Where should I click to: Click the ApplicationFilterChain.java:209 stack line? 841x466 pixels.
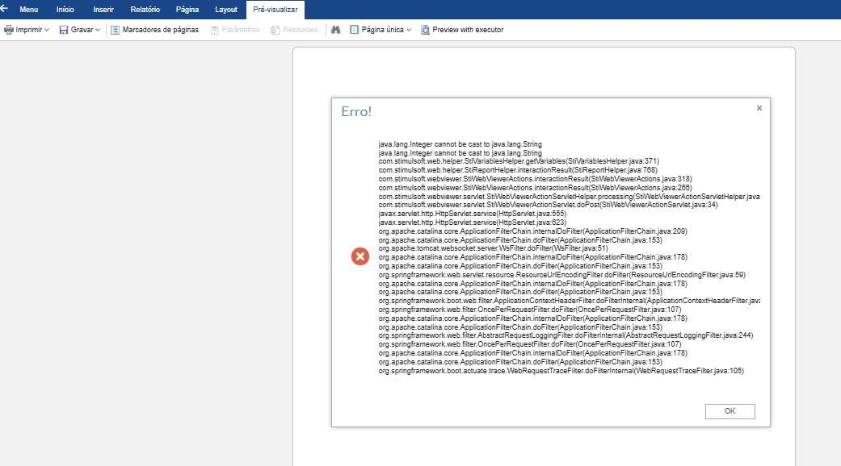[x=532, y=231]
